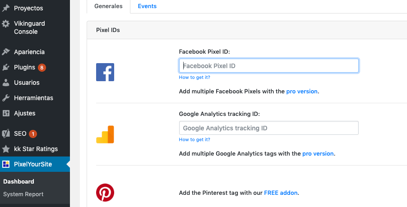Open Ajustes settings menu
The width and height of the screenshot is (407, 207).
(x=24, y=113)
